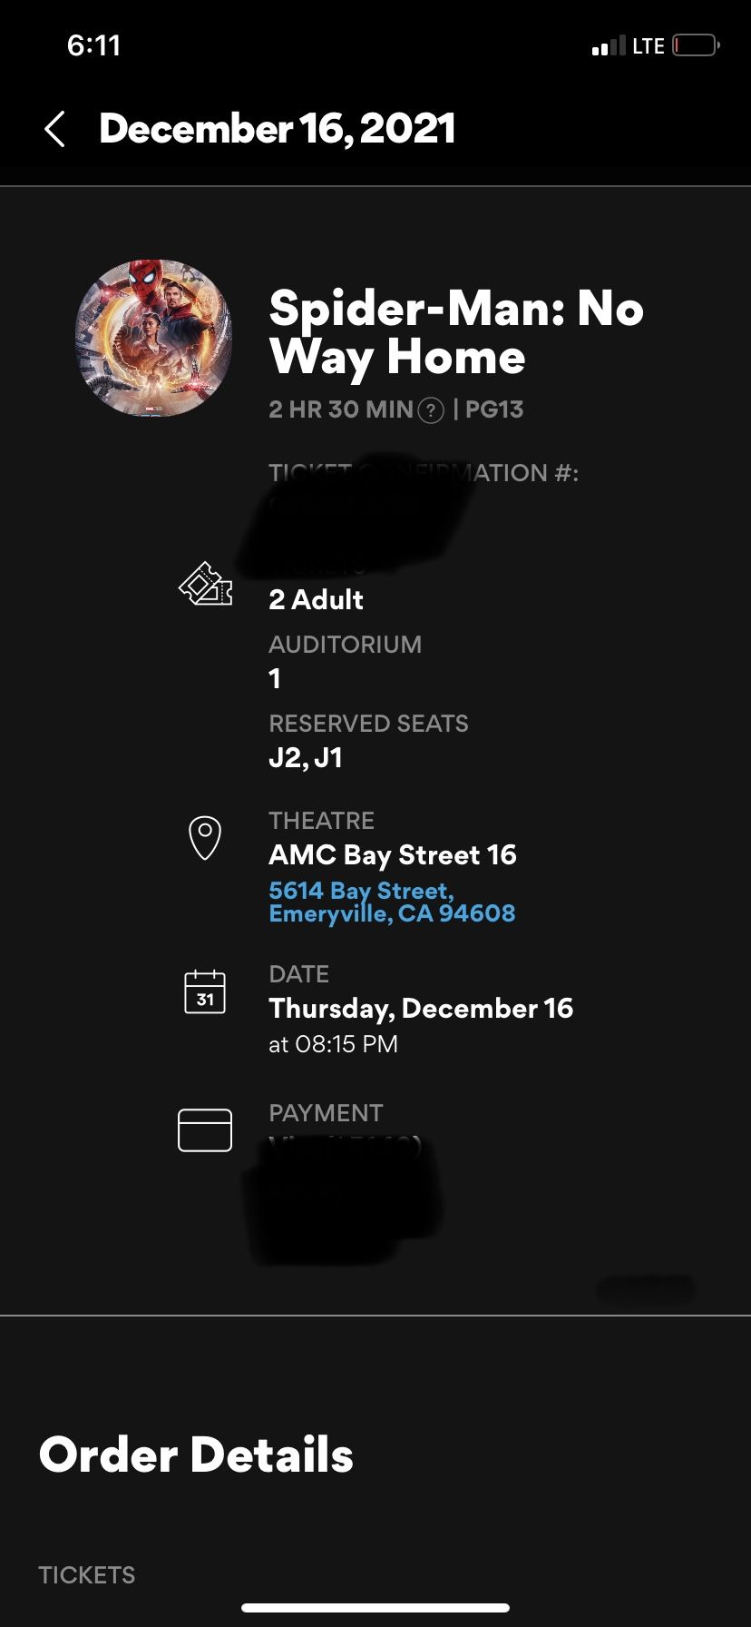This screenshot has width=751, height=1627.
Task: Tap the payment credit card icon
Action: [205, 1130]
